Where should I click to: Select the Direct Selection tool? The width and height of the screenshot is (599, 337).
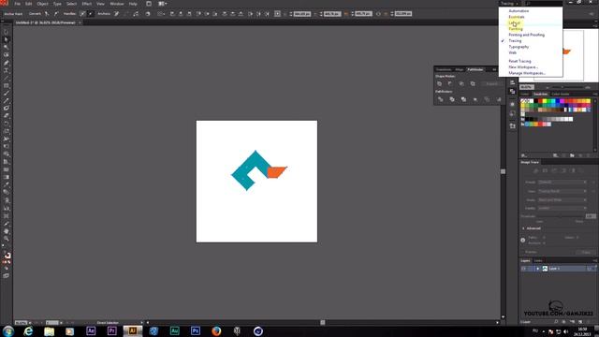tap(7, 39)
